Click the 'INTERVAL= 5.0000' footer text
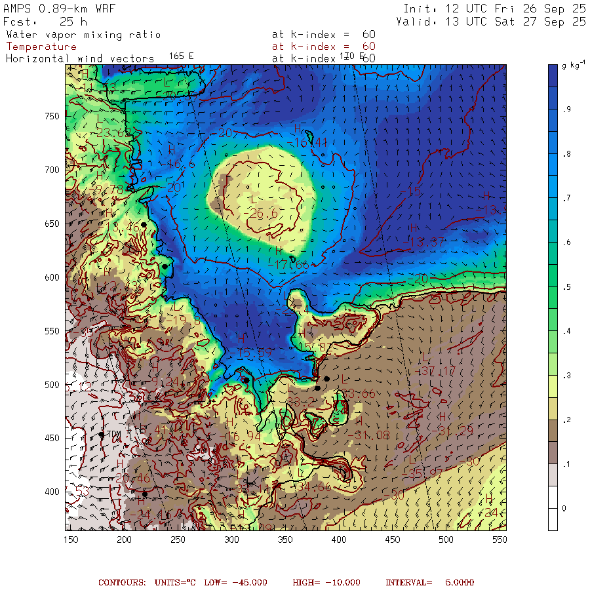Image resolution: width=590 pixels, height=590 pixels. (429, 582)
